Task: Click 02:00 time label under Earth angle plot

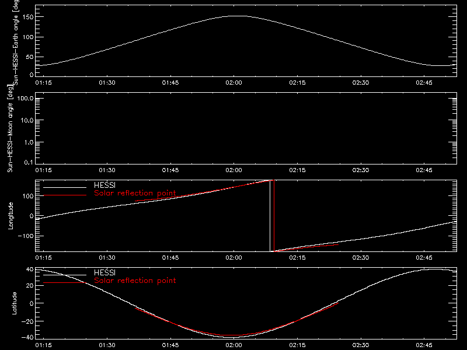Action: (234, 83)
